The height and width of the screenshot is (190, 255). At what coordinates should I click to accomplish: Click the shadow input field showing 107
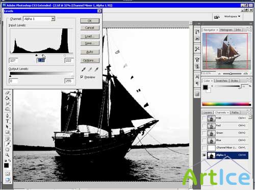pyautogui.click(x=13, y=60)
